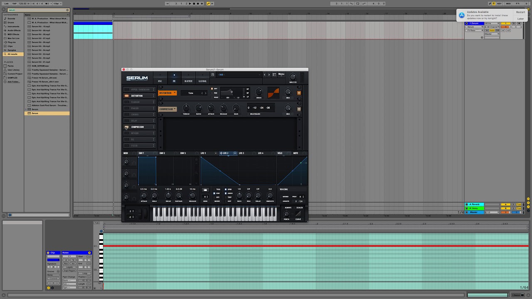532x299 pixels.
Task: Click the Distortion Drive knob
Action: click(x=259, y=92)
